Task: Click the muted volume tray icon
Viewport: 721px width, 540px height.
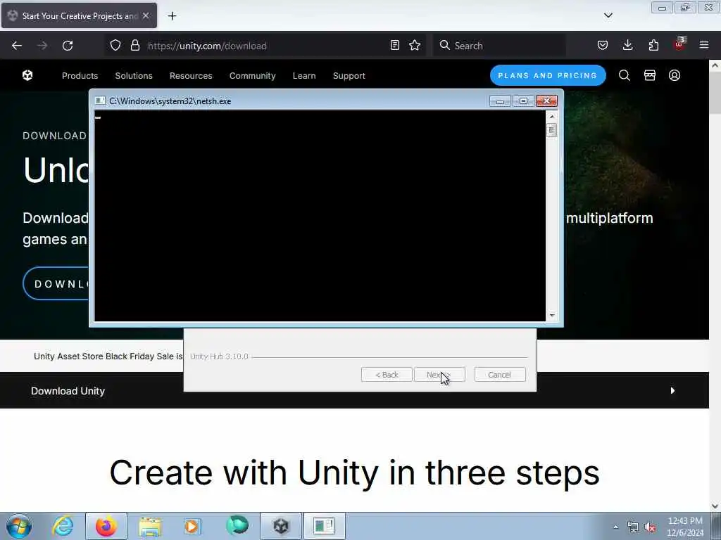Action: click(650, 527)
